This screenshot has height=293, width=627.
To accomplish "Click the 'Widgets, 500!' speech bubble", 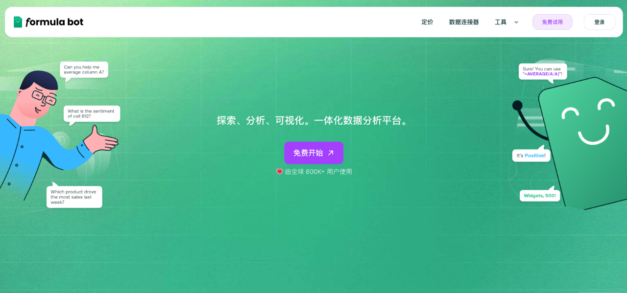I will click(x=539, y=195).
